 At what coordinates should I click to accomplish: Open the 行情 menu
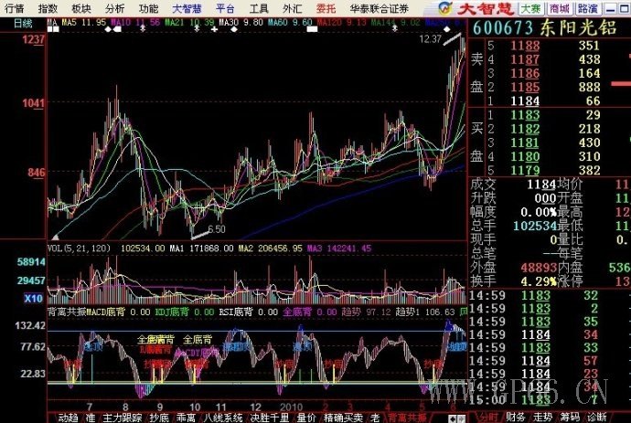coord(14,8)
